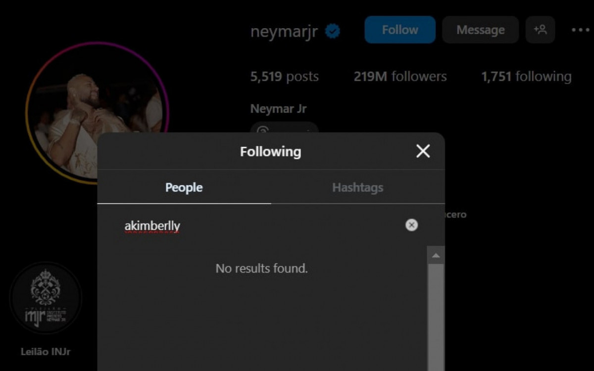Click the Message button

[480, 30]
